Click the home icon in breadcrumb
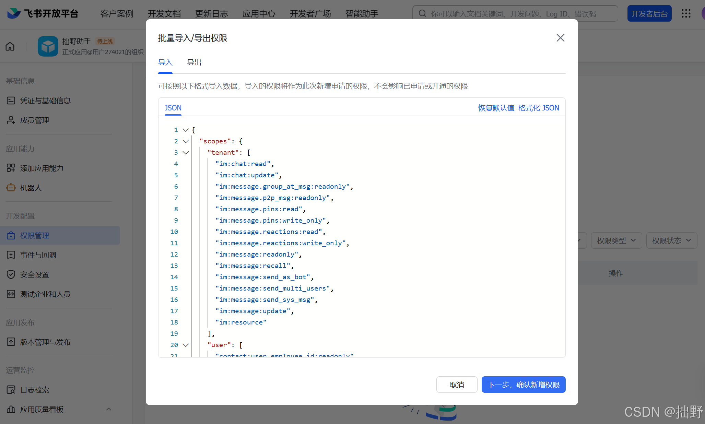The width and height of the screenshot is (705, 424). pyautogui.click(x=10, y=46)
